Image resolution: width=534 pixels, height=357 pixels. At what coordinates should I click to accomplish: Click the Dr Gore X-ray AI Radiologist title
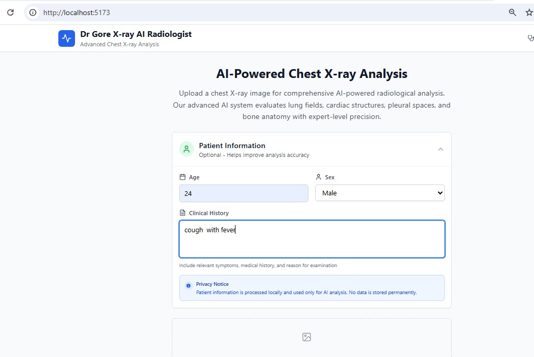135,33
